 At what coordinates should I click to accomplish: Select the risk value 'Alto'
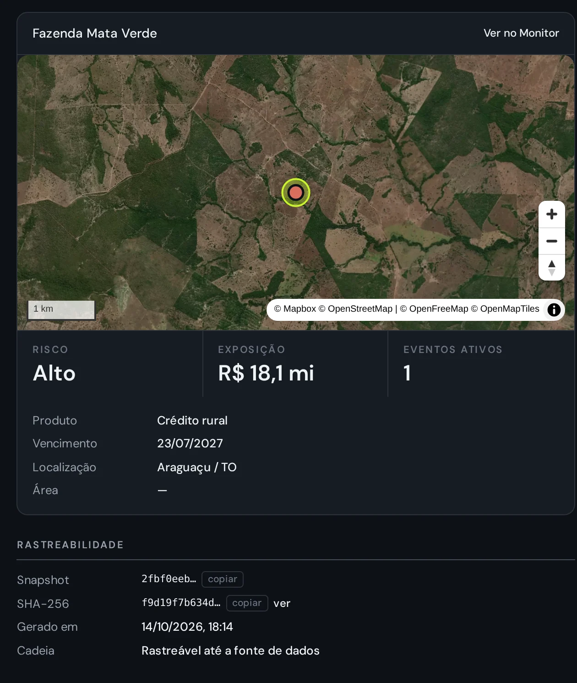[x=54, y=373]
